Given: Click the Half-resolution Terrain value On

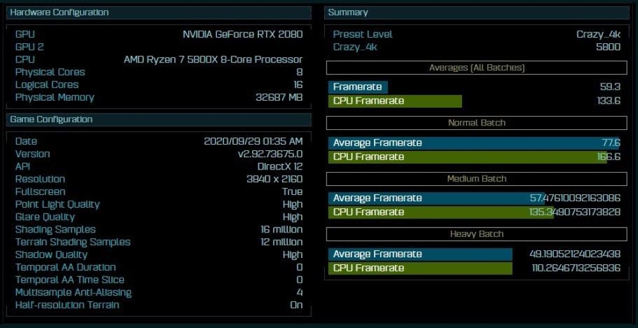Looking at the screenshot, I should click(297, 305).
